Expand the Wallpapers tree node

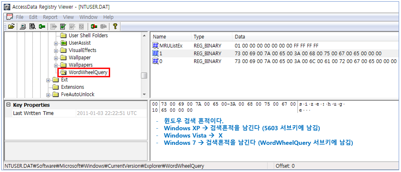56,65
